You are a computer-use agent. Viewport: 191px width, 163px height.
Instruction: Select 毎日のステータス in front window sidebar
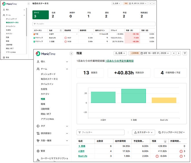tap(49, 79)
